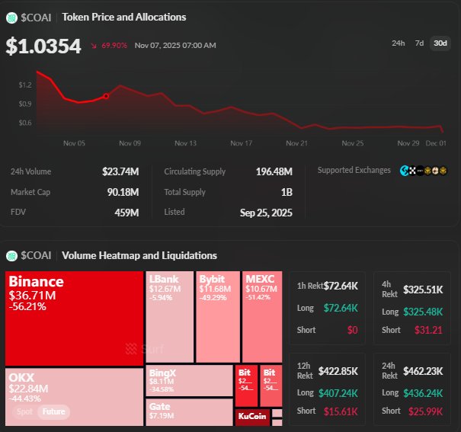Click the dark red KuCoin tile
The width and height of the screenshot is (461, 432).
click(251, 416)
